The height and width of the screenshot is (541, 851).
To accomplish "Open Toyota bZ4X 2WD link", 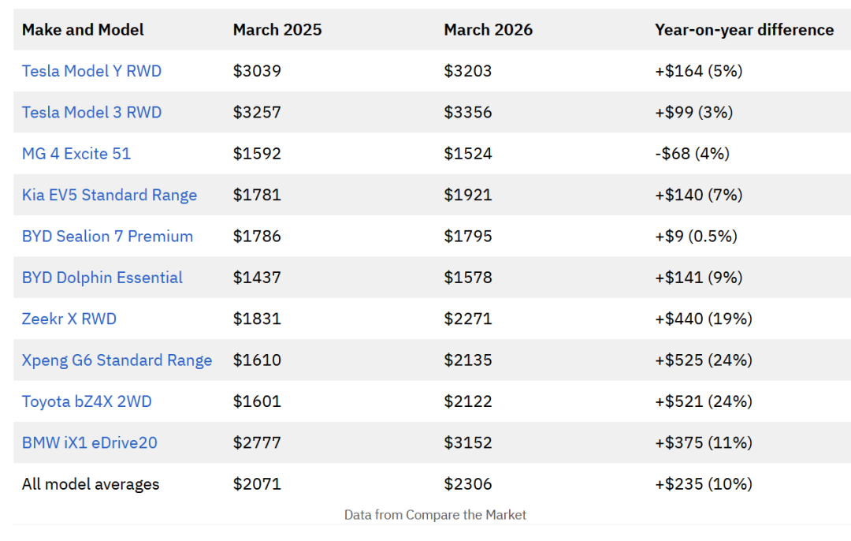I will (x=87, y=401).
